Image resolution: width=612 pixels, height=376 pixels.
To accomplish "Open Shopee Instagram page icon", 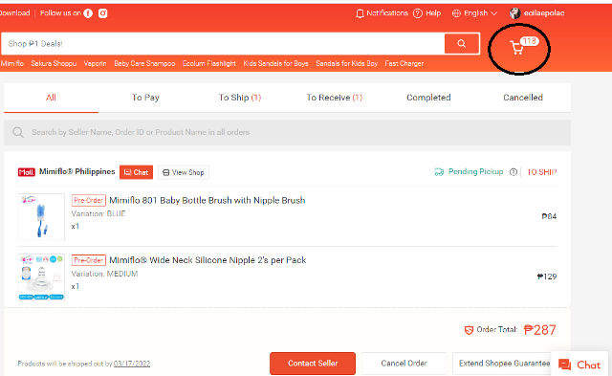I will pos(102,13).
